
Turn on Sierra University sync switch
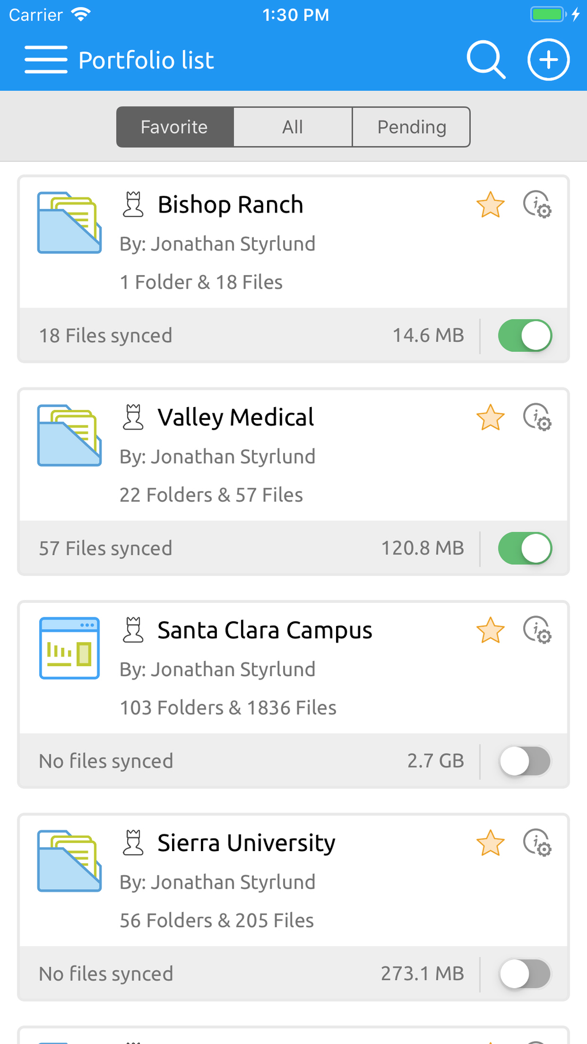(x=525, y=974)
